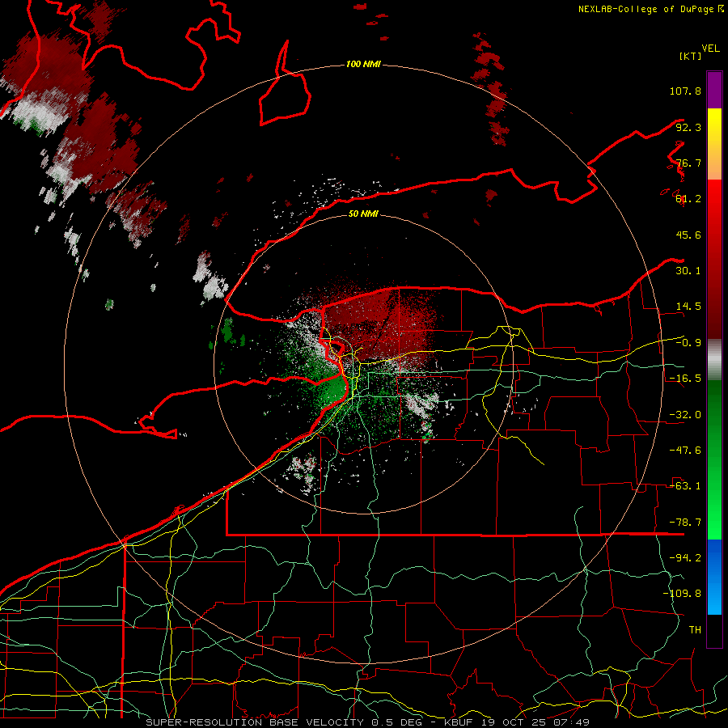The height and width of the screenshot is (728, 728).
Task: Click the VEL legend title
Action: coord(710,49)
